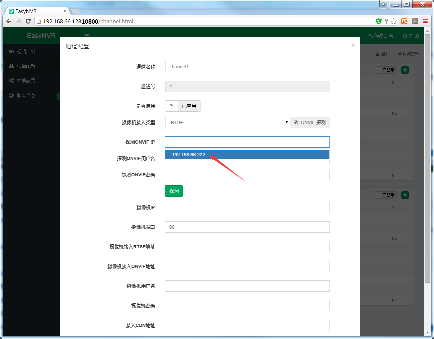Close the EasyNVR browser tab
434x339 pixels.
pos(65,11)
